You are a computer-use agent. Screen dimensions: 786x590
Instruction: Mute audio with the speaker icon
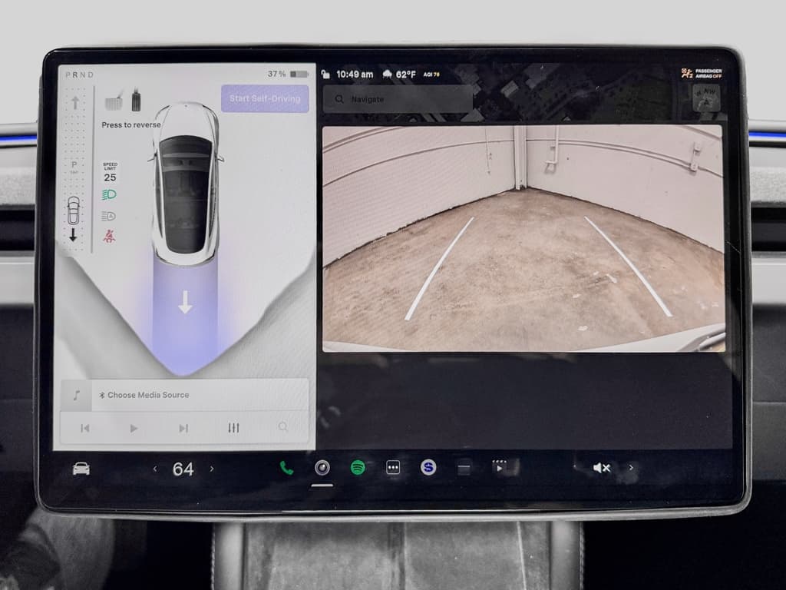601,467
